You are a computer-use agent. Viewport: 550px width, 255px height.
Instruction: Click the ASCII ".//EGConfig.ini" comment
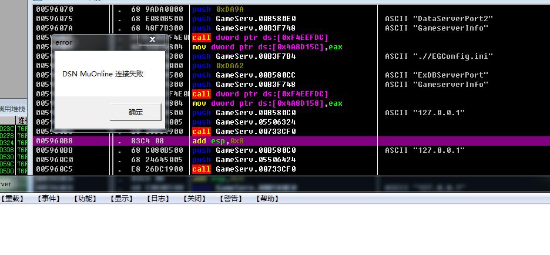[439, 56]
